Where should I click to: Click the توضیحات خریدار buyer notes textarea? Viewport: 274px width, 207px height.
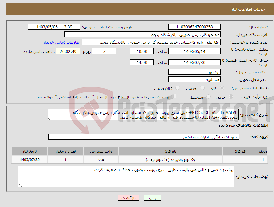pyautogui.click(x=126, y=177)
